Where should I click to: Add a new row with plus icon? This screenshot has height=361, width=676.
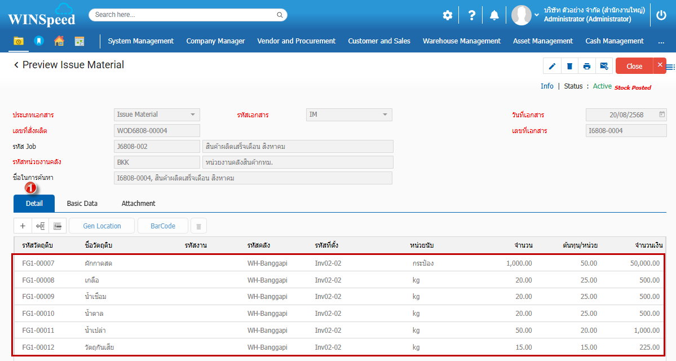pyautogui.click(x=23, y=226)
